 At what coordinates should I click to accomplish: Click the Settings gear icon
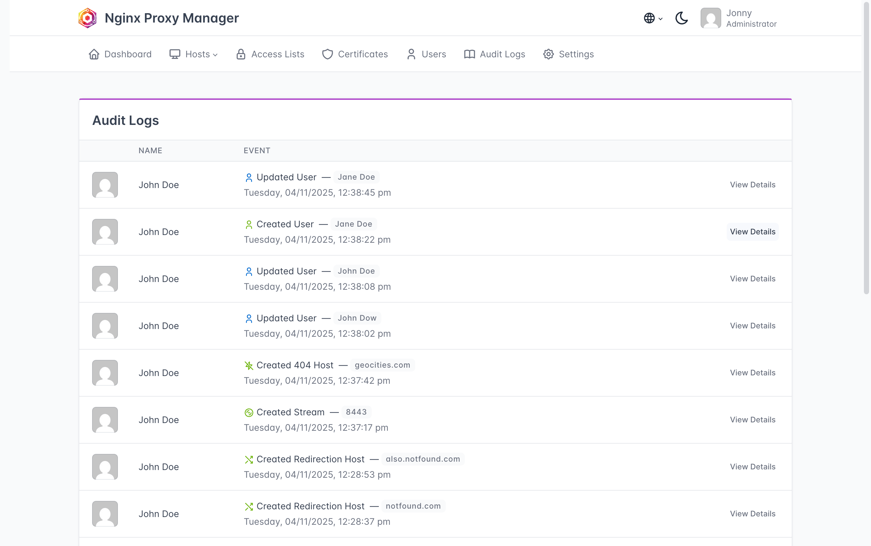[548, 54]
